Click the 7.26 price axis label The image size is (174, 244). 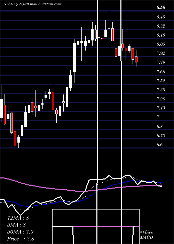point(161,99)
